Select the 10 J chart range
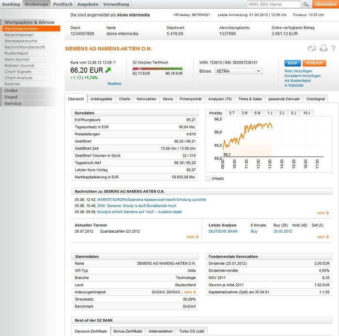This screenshot has width=339, height=336. point(307,113)
